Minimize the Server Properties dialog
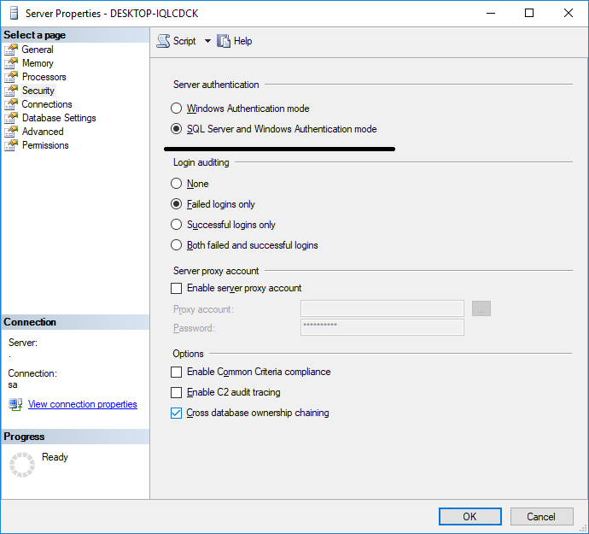The image size is (589, 534). pyautogui.click(x=491, y=13)
